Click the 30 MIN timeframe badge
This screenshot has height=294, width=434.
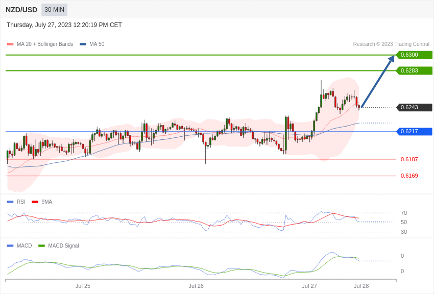(54, 10)
